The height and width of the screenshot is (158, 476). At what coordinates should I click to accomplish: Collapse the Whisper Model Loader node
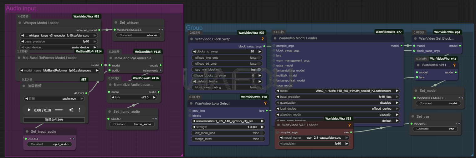tap(20, 23)
